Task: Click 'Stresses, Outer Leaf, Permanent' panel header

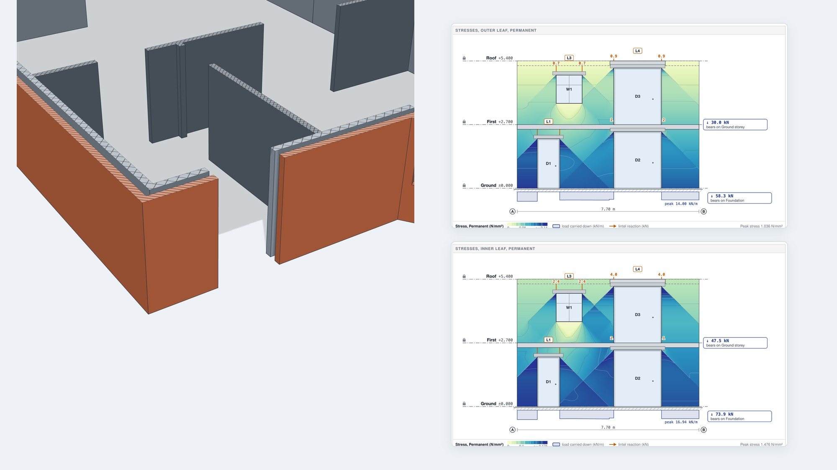Action: [x=619, y=30]
